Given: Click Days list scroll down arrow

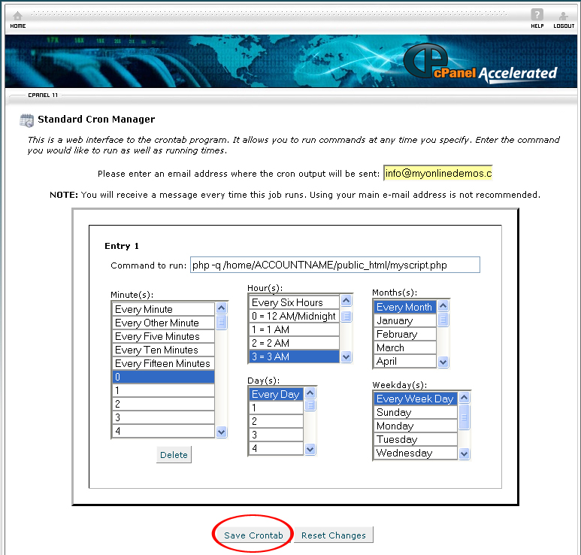Looking at the screenshot, I should coord(310,449).
